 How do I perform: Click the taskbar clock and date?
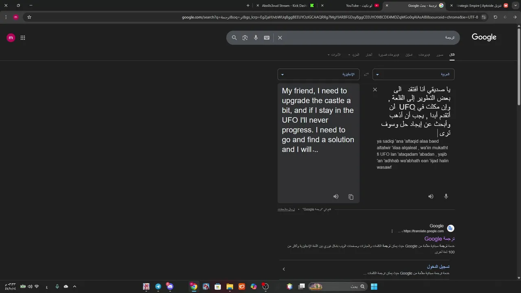(10, 286)
